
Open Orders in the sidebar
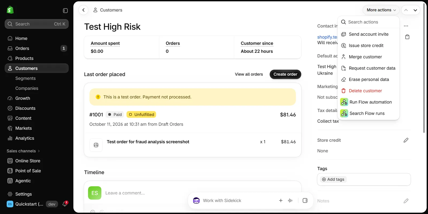click(x=37, y=48)
